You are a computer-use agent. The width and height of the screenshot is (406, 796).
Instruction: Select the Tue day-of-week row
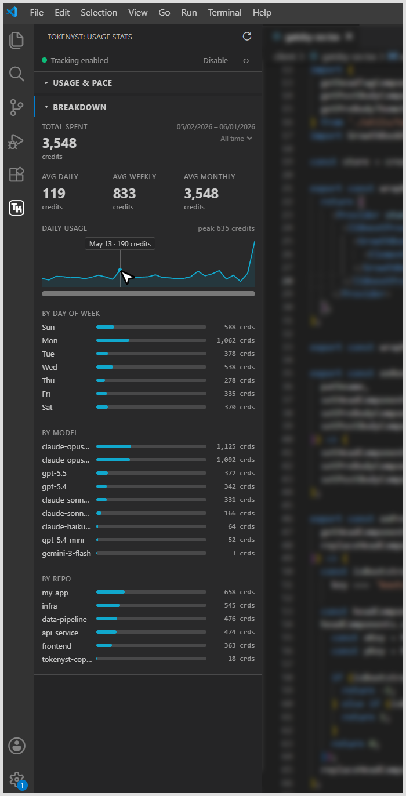[x=148, y=354]
